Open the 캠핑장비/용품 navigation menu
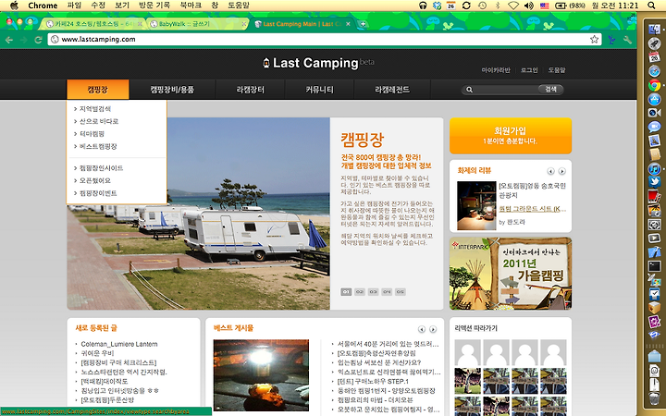666x416 pixels. 172,90
